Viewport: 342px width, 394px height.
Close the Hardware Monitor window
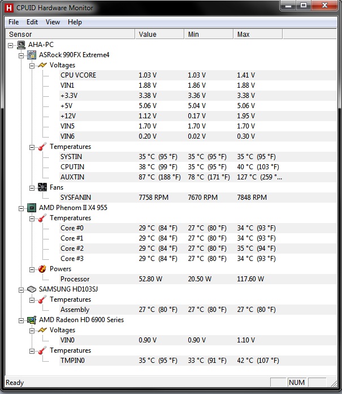[x=324, y=6]
